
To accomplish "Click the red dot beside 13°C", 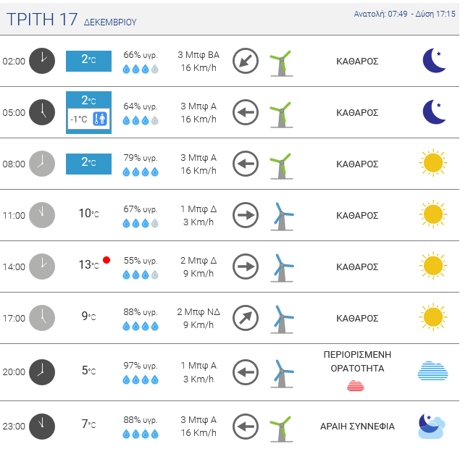I will tap(106, 260).
